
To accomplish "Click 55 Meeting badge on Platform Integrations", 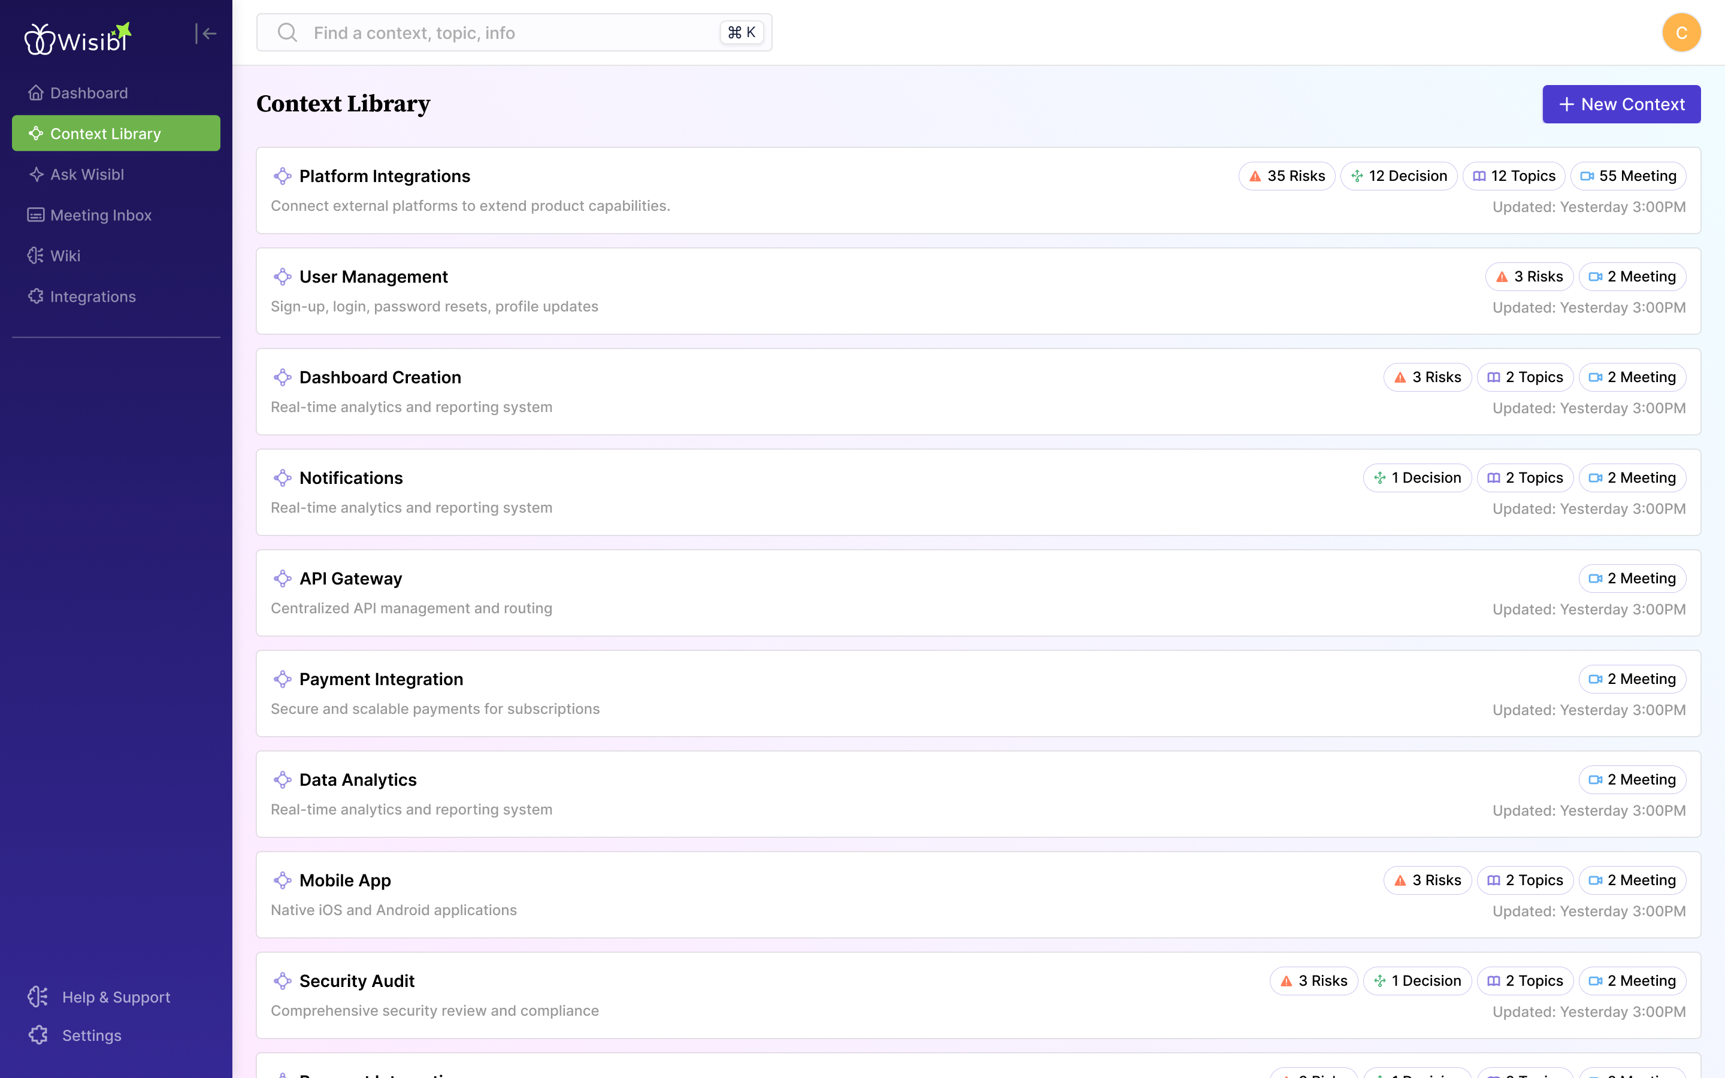I will pos(1628,176).
